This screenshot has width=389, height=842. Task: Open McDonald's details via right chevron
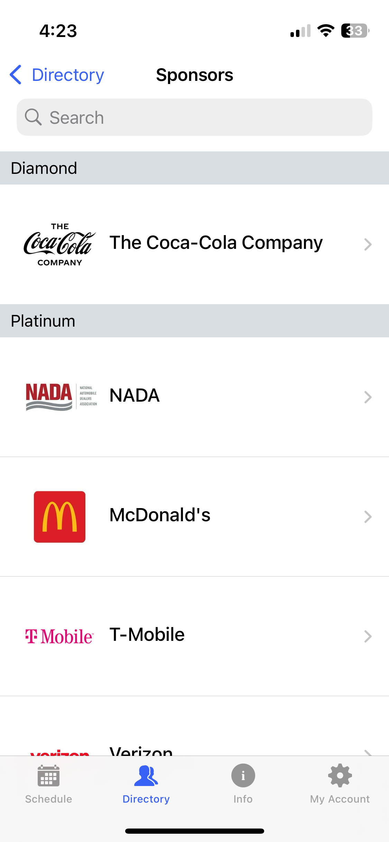tap(368, 516)
